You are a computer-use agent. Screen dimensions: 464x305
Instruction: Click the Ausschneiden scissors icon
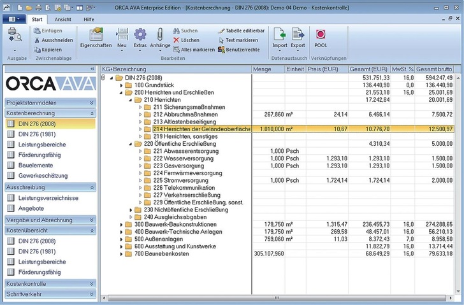click(37, 40)
